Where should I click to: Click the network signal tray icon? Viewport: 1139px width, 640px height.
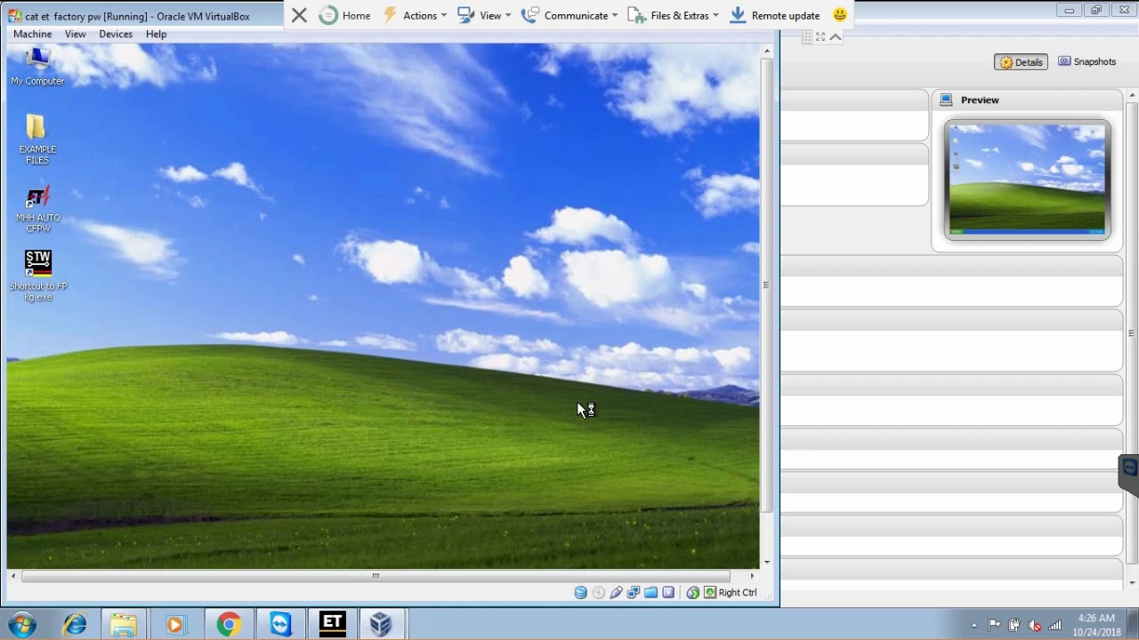(x=1055, y=625)
